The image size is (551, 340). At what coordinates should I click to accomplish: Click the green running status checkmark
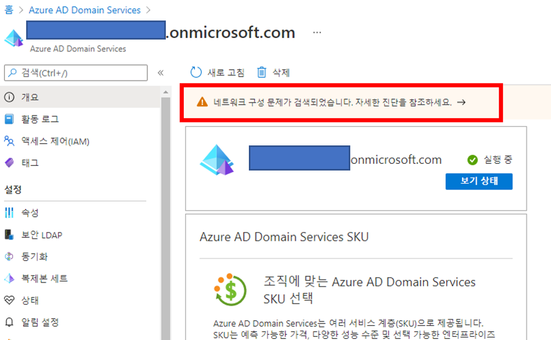(x=472, y=160)
